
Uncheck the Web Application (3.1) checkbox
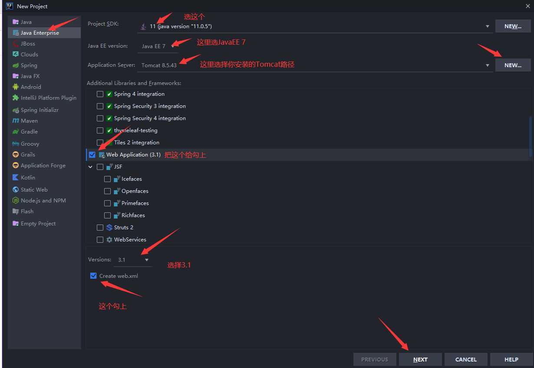point(92,155)
